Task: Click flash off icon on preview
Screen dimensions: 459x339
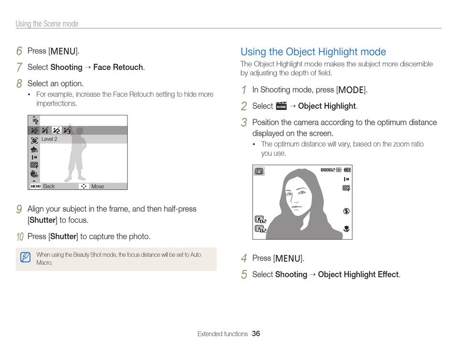Action: 346,211
